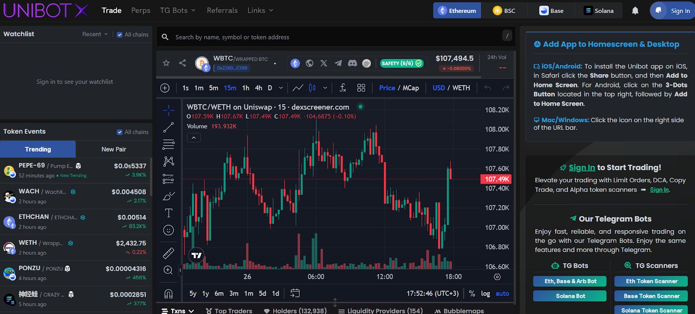Collapse the drawing toolbar side arrow
695x314 pixels.
pyautogui.click(x=180, y=270)
